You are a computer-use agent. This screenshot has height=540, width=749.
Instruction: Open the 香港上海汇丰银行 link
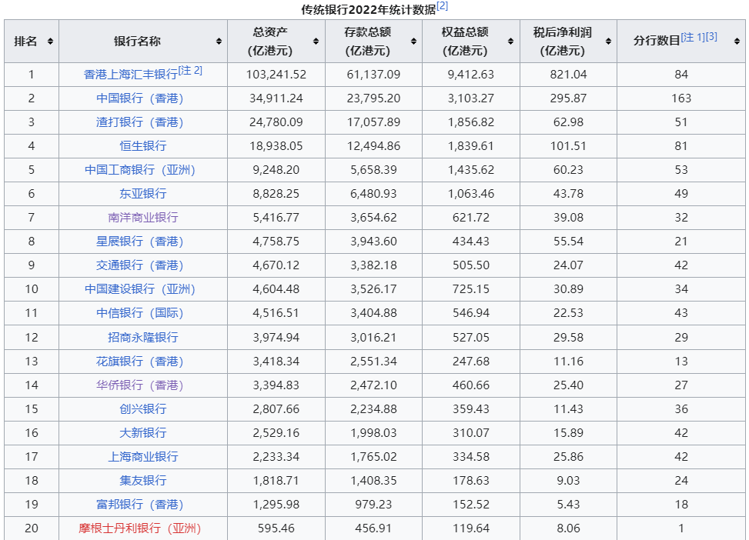(x=130, y=75)
